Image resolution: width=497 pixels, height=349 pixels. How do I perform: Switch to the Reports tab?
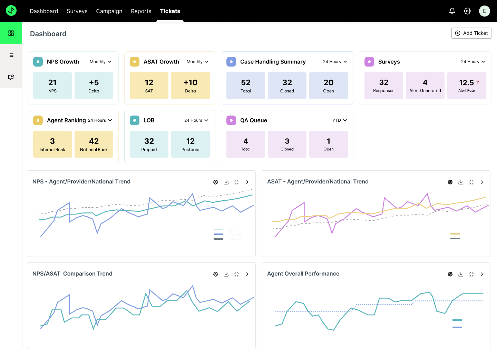coord(141,11)
